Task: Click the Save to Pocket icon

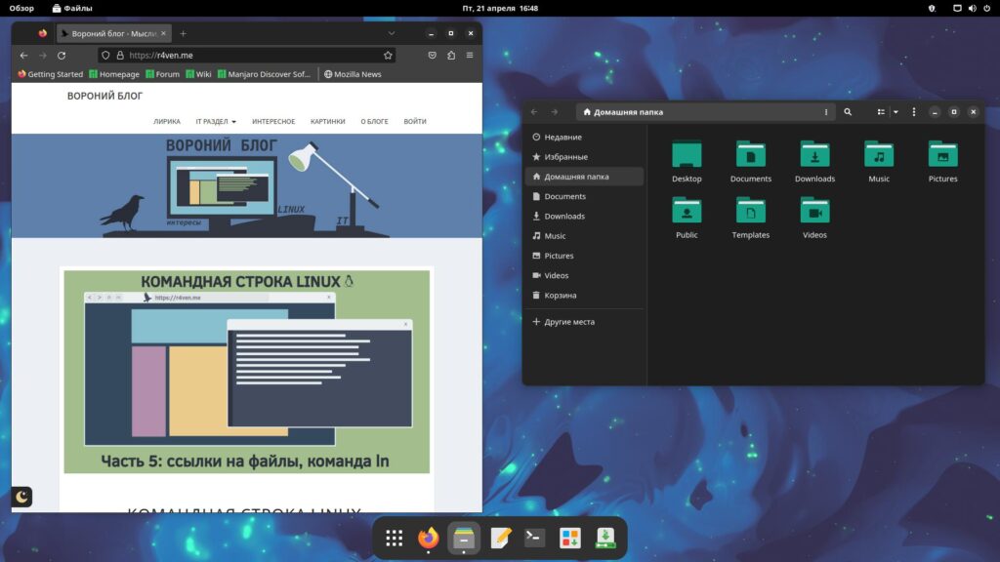Action: coord(433,56)
